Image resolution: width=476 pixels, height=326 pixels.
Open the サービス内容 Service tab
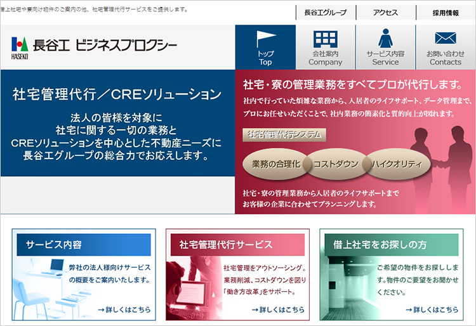point(385,48)
